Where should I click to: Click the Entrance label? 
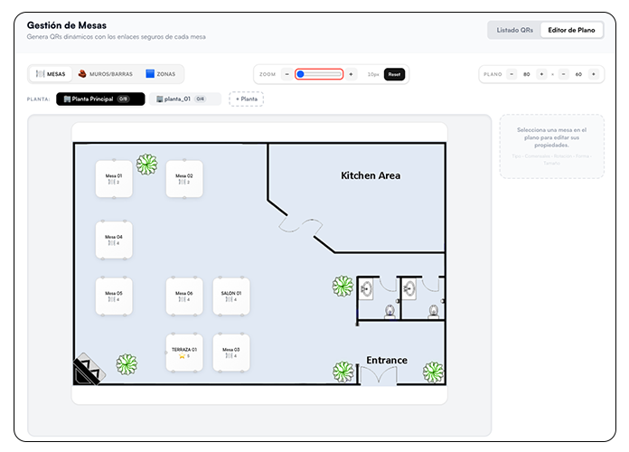pyautogui.click(x=387, y=360)
